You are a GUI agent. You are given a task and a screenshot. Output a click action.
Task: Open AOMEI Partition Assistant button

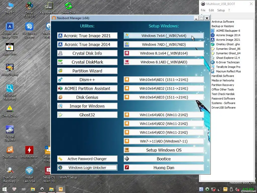tap(87, 88)
